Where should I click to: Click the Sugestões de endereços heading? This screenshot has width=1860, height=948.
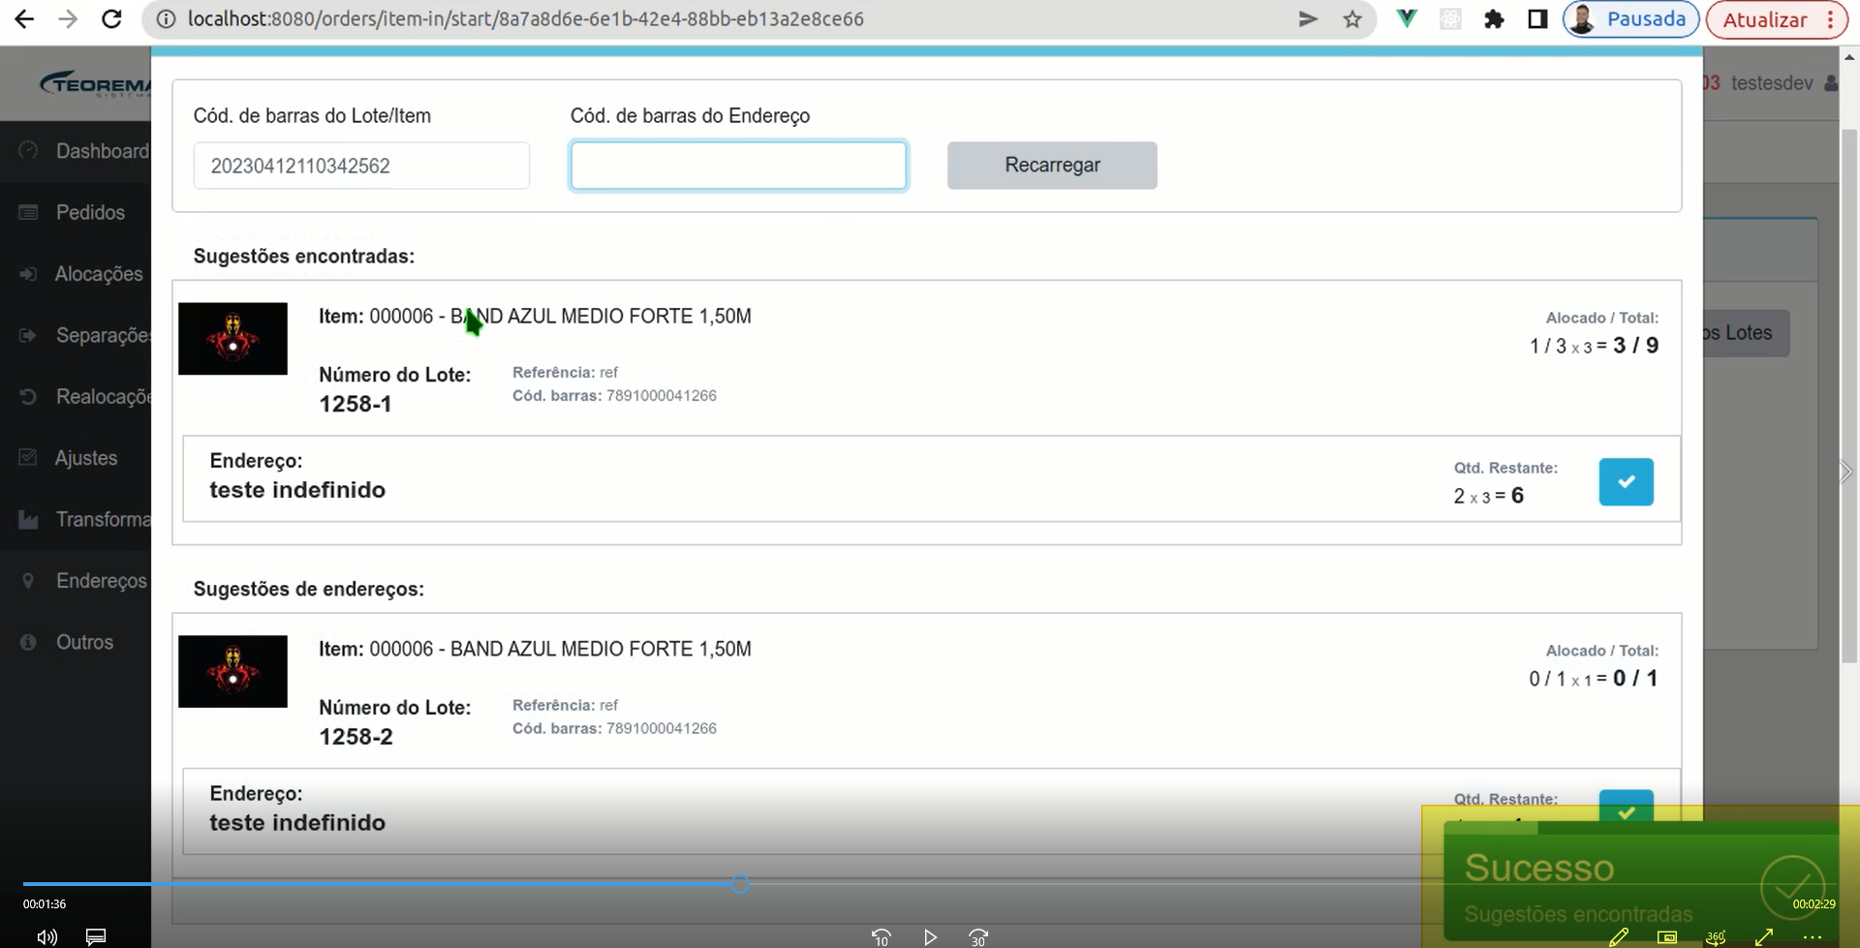click(309, 589)
